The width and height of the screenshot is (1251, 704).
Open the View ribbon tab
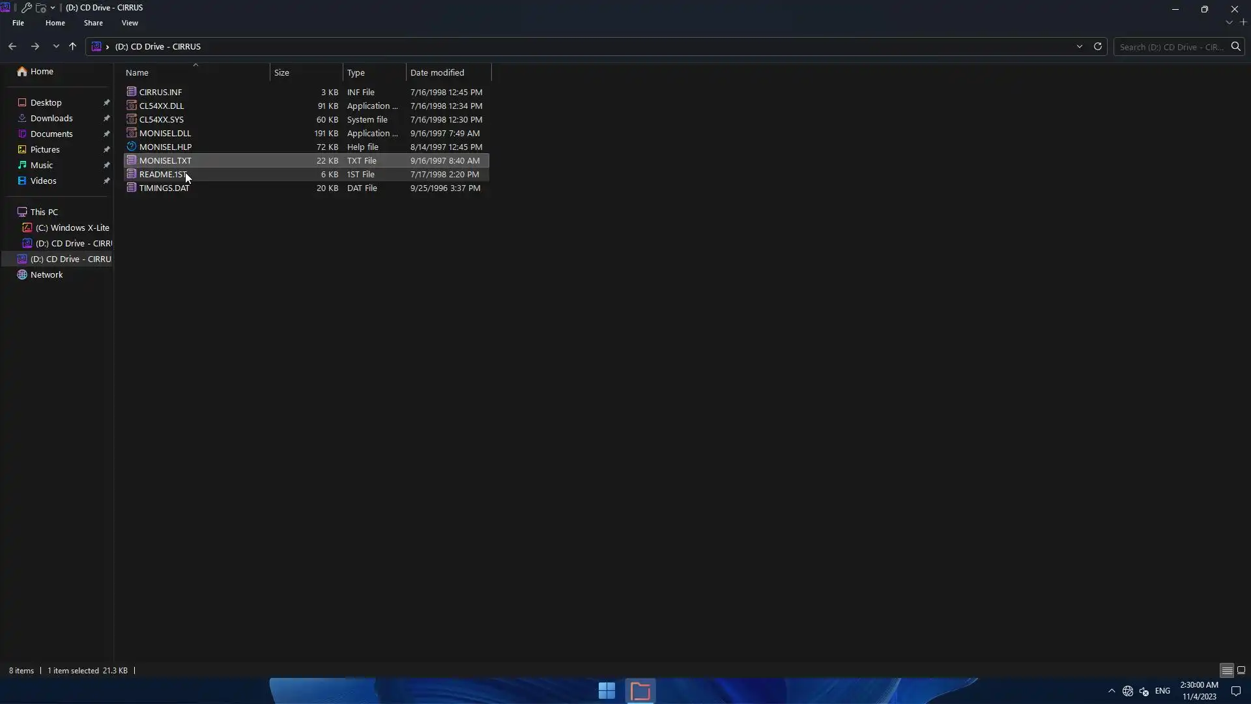point(130,23)
